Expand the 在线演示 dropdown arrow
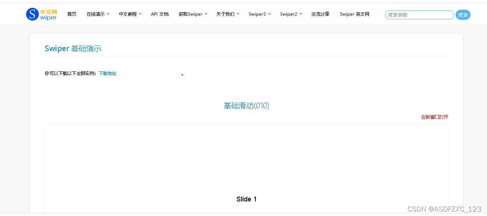Viewport: 487px width, 216px height. click(108, 14)
